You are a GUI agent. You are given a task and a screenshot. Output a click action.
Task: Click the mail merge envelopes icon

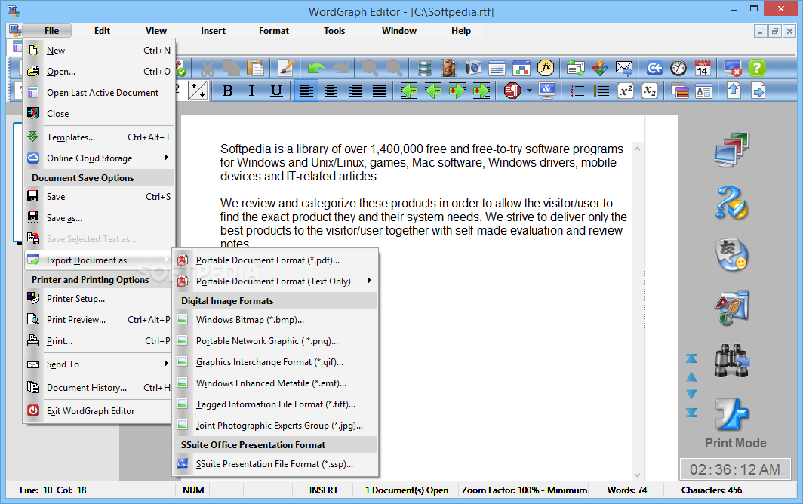576,68
